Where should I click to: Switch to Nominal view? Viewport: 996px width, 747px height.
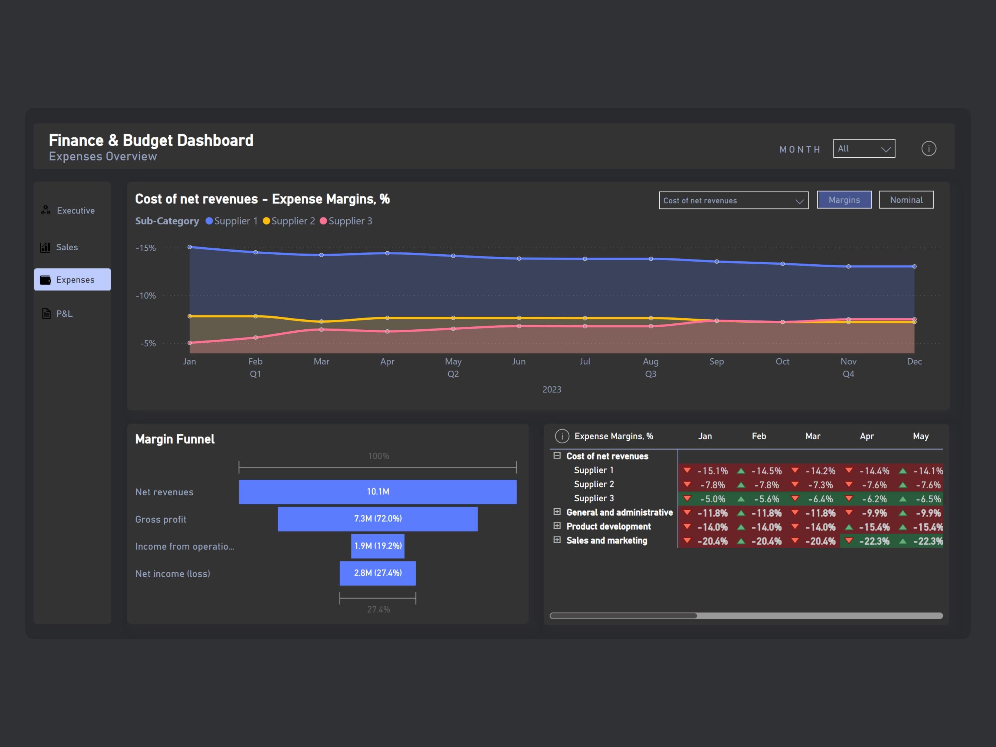tap(906, 200)
